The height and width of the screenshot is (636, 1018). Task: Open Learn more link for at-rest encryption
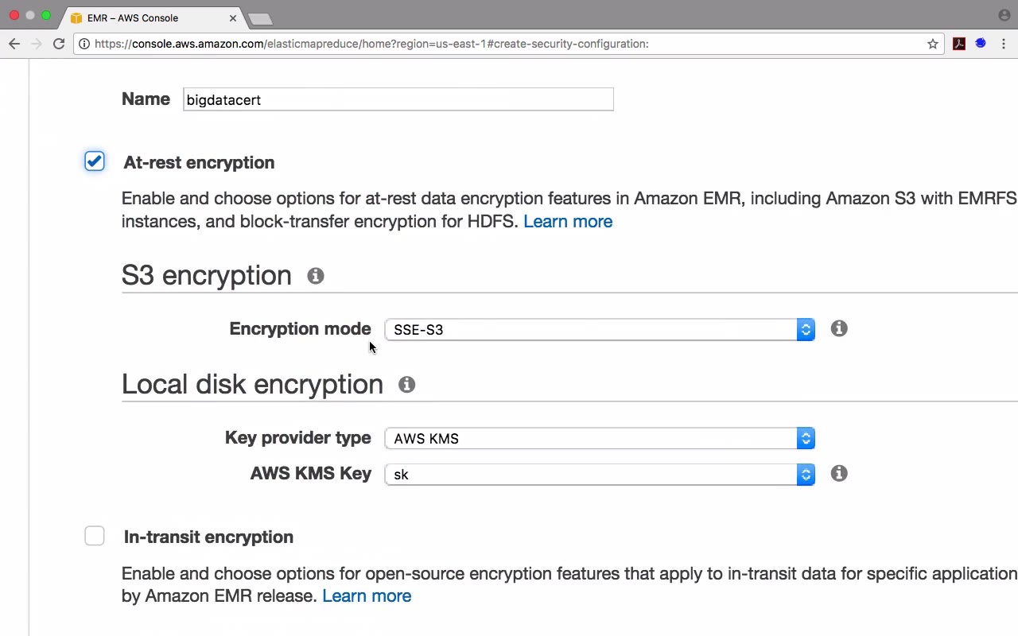click(567, 221)
